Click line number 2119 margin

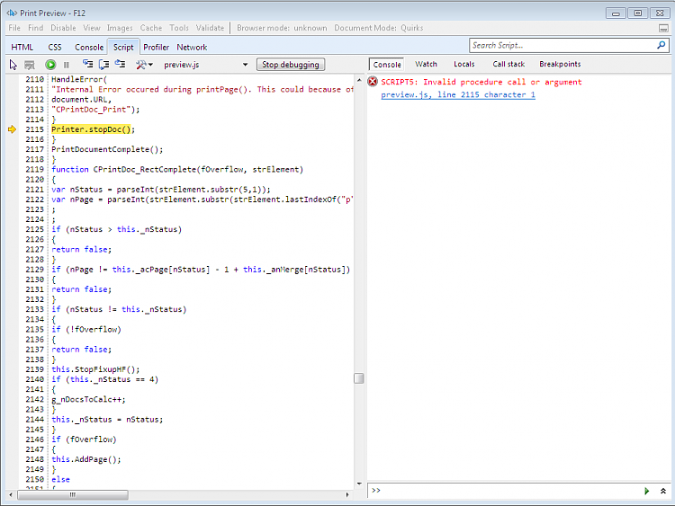[34, 169]
